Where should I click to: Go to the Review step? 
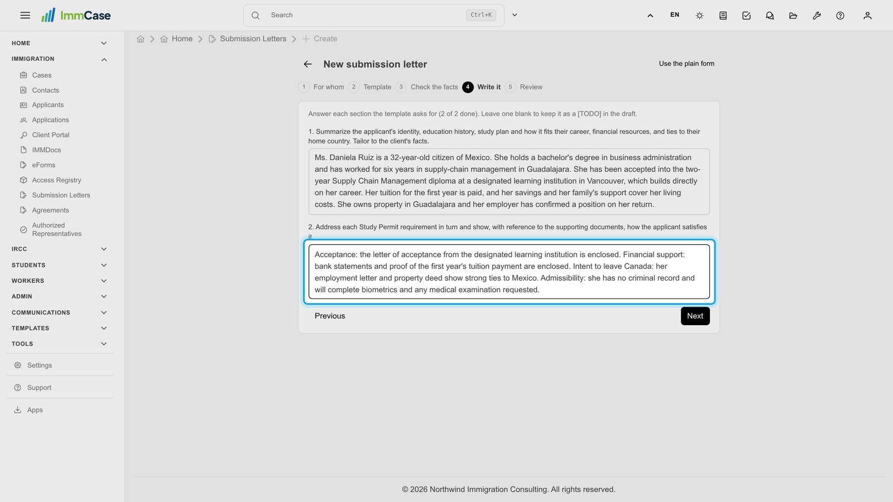[524, 87]
